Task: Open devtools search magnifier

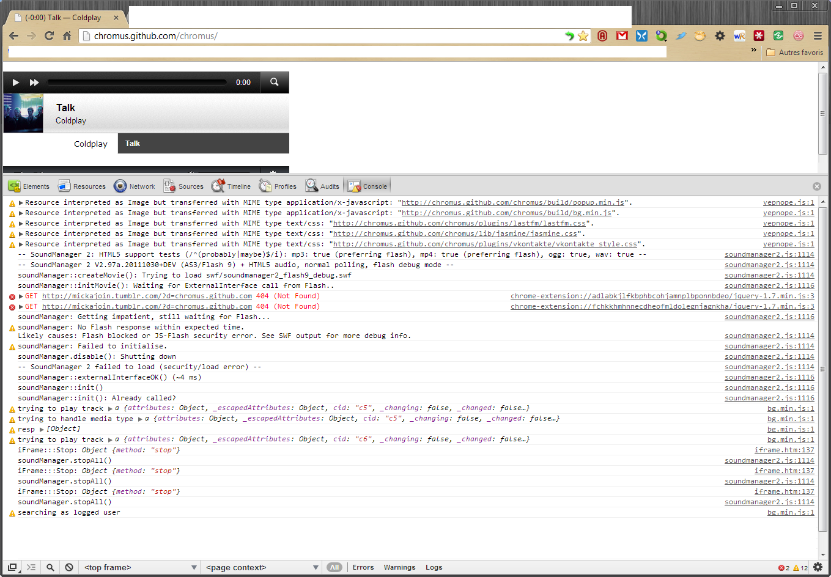Action: [50, 567]
